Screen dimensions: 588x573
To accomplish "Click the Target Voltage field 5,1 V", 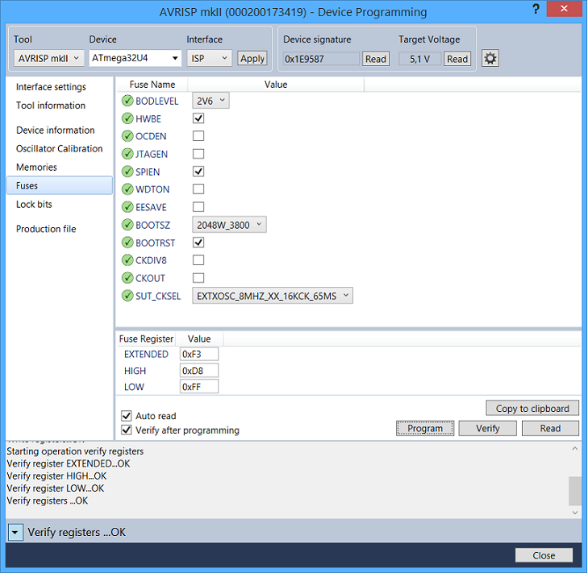I will [x=419, y=59].
